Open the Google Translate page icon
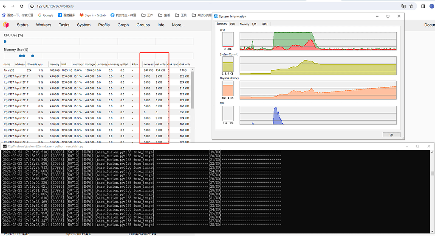The image size is (435, 236). tap(403, 6)
